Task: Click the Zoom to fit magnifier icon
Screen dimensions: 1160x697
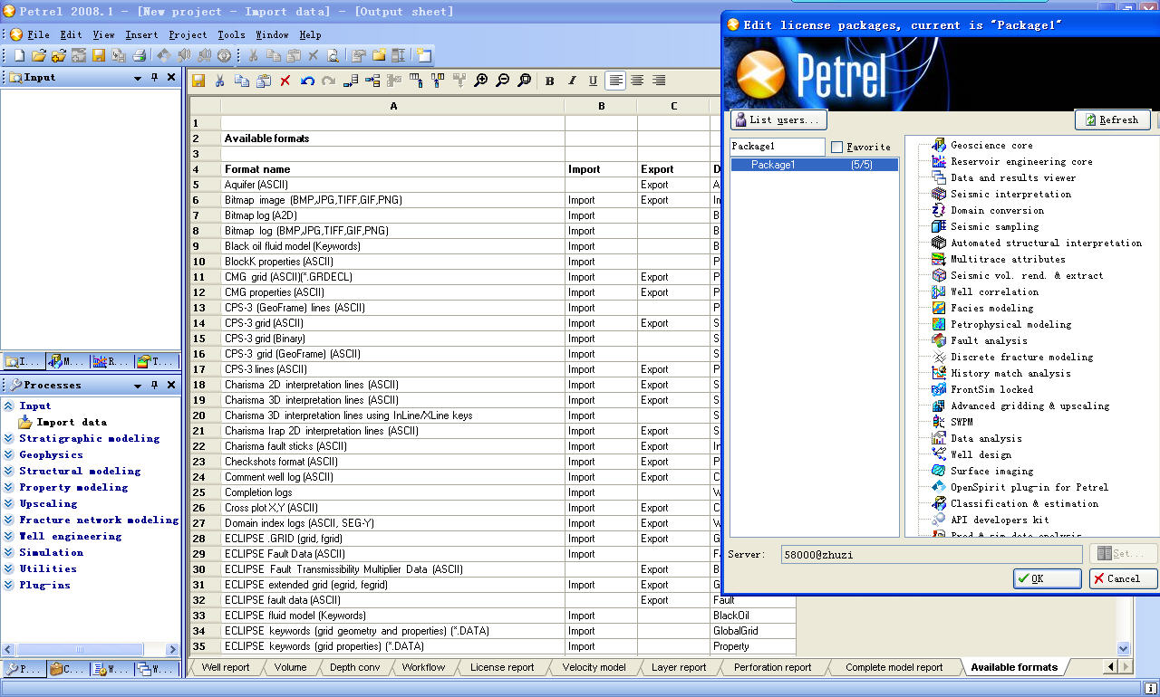Action: [x=525, y=81]
